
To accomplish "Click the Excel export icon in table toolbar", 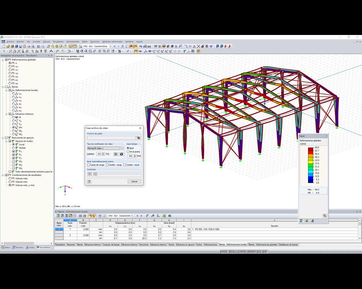I will point(164,216).
